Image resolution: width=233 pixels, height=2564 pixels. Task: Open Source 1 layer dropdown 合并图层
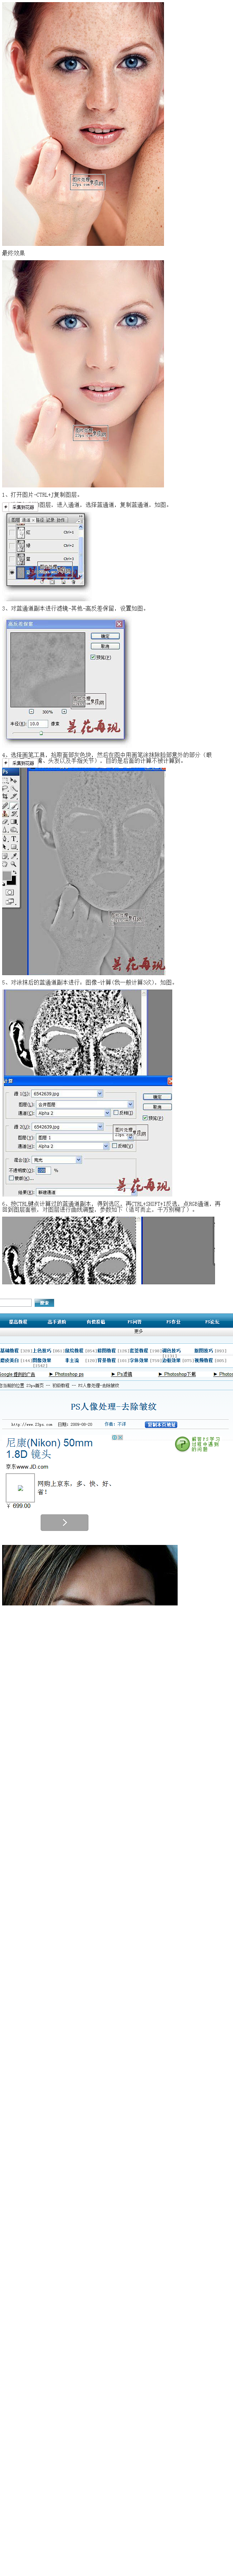[84, 1104]
